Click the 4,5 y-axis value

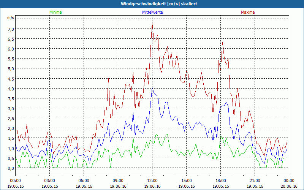coord(11,79)
